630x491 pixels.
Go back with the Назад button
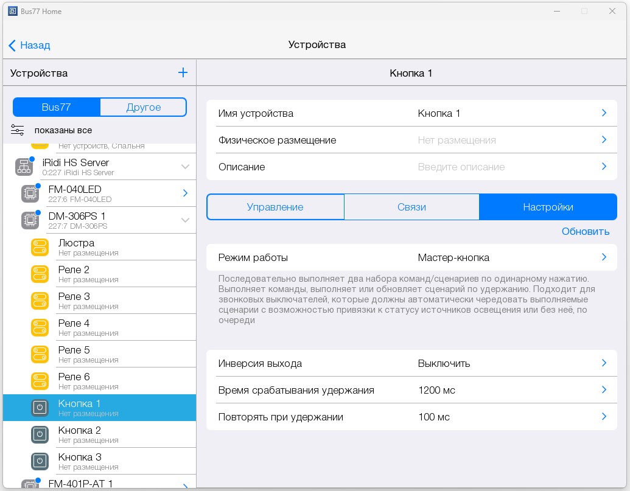[29, 45]
